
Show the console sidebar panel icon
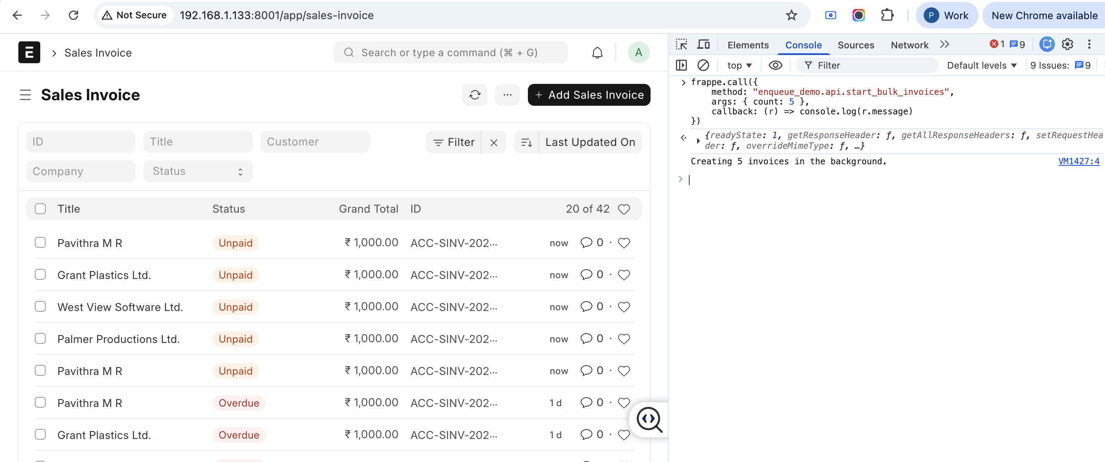click(681, 65)
